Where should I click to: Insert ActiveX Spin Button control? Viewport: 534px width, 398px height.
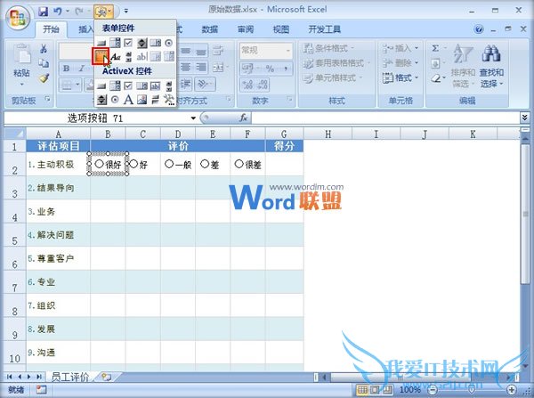coord(101,100)
